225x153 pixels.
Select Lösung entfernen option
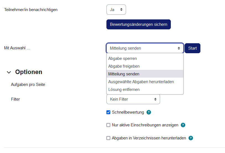click(124, 90)
